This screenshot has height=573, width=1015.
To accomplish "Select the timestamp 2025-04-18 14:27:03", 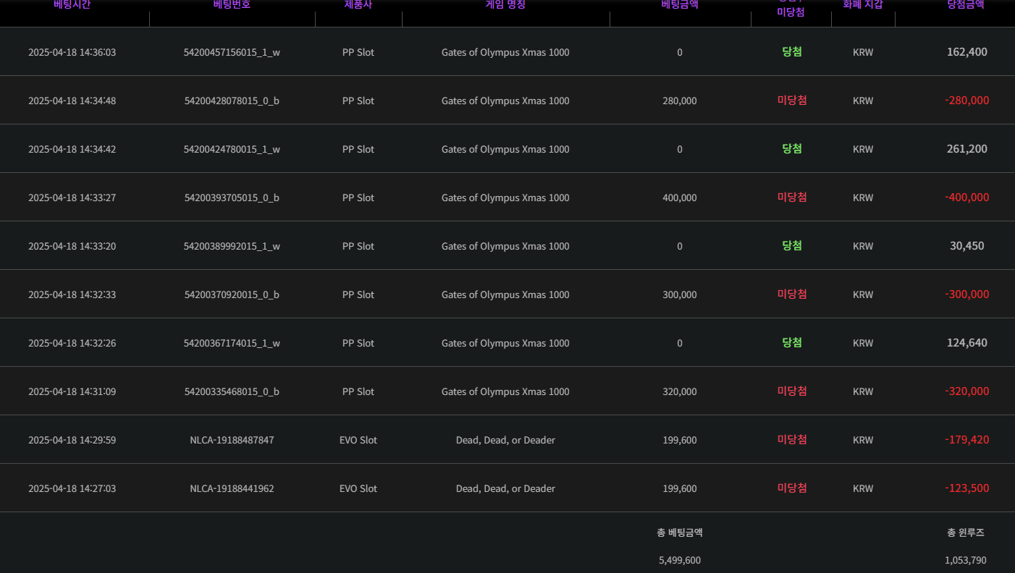I will coord(72,488).
